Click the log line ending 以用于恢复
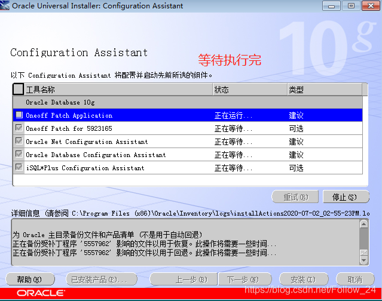The image size is (382, 301). coord(144,244)
